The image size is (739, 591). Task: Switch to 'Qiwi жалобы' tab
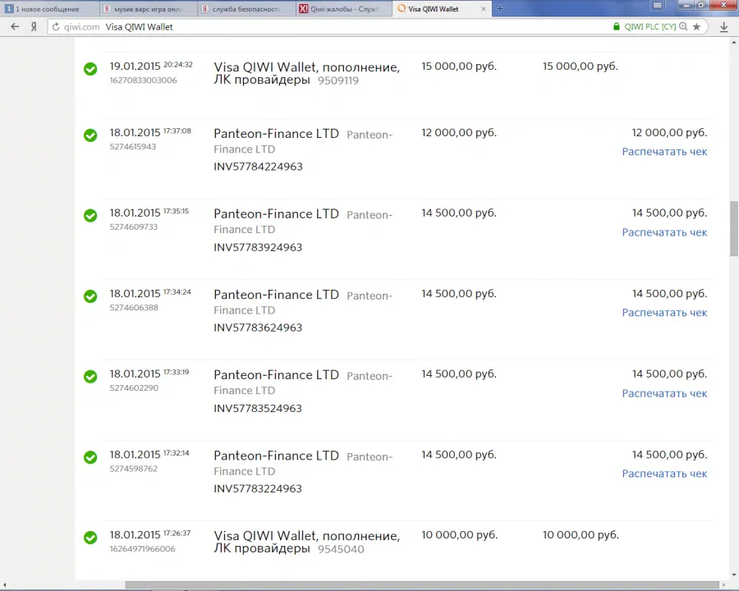pyautogui.click(x=343, y=9)
